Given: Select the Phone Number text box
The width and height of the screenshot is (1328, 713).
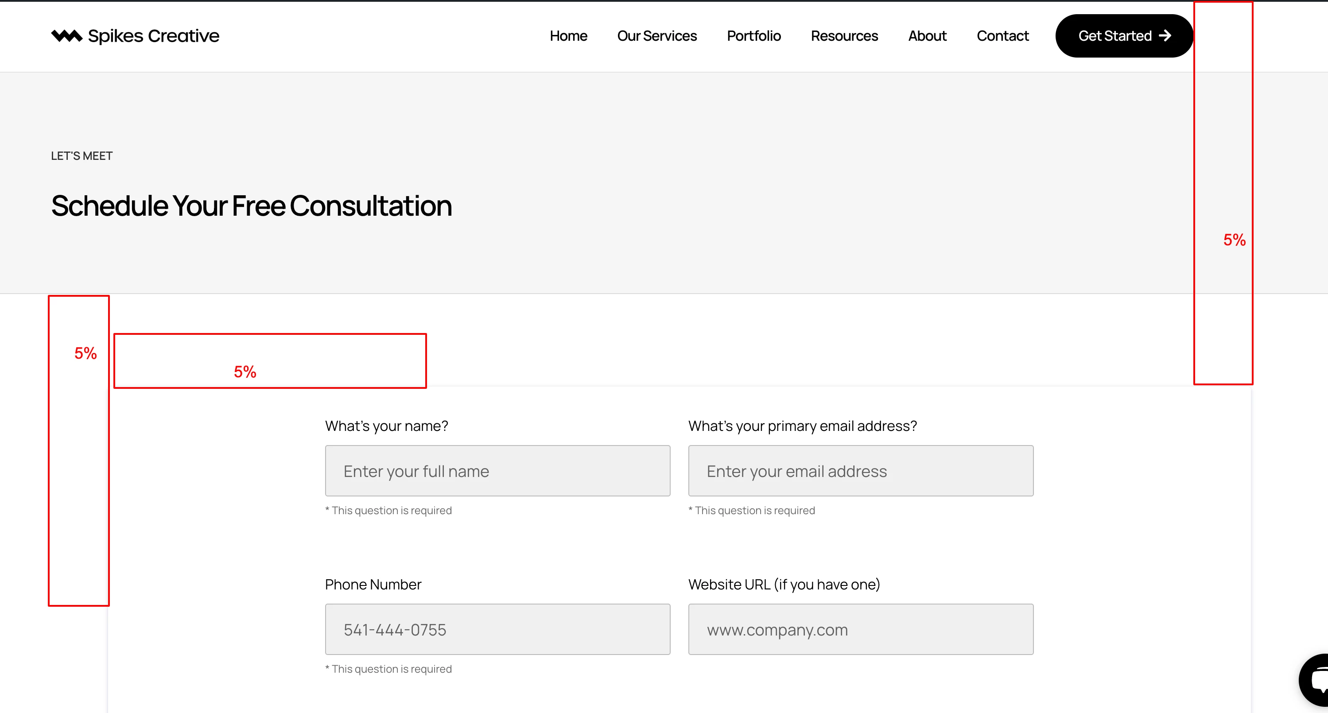Looking at the screenshot, I should click(497, 629).
